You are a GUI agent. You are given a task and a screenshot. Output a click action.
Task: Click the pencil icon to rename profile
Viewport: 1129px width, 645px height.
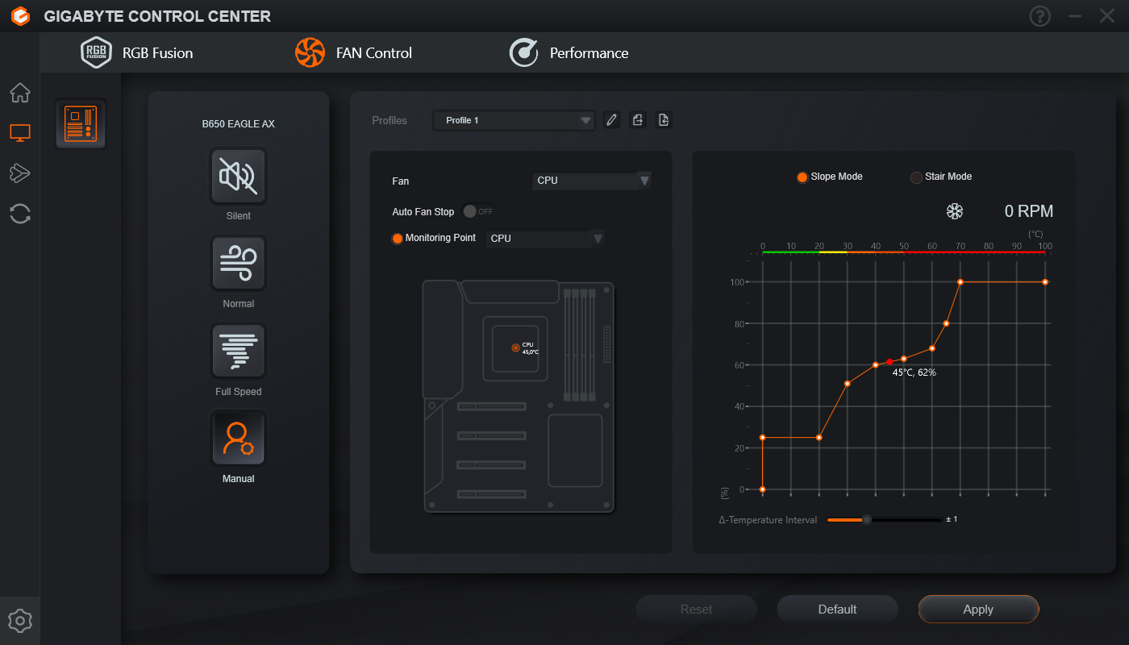coord(611,120)
